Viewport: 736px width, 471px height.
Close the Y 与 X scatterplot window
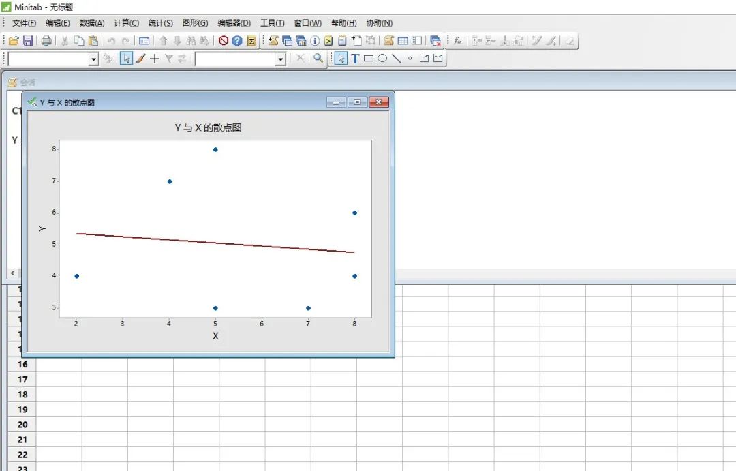pyautogui.click(x=379, y=102)
